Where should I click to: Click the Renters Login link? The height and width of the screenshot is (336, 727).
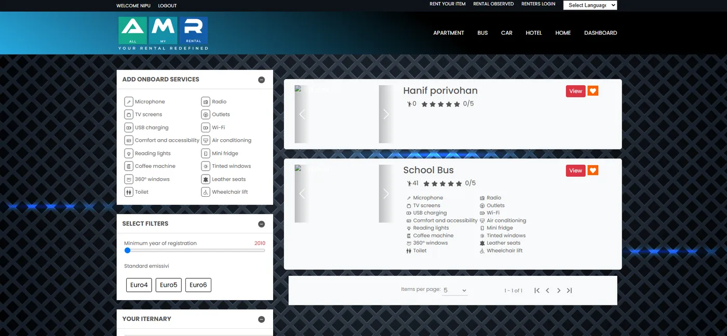pos(538,4)
